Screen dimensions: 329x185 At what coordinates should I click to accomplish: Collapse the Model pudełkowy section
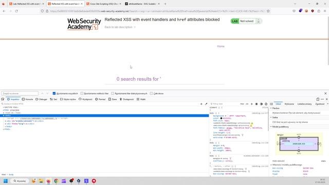271,127
